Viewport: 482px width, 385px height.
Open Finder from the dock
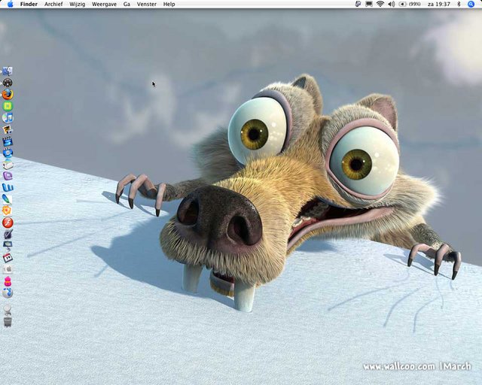coord(8,71)
